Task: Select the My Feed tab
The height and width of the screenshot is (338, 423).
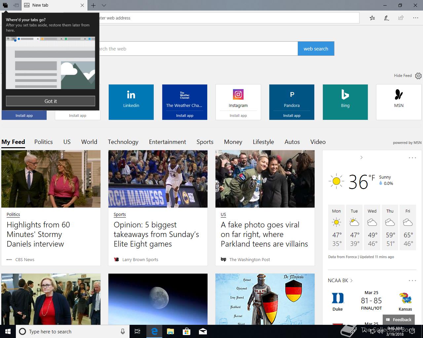Action: click(x=13, y=142)
